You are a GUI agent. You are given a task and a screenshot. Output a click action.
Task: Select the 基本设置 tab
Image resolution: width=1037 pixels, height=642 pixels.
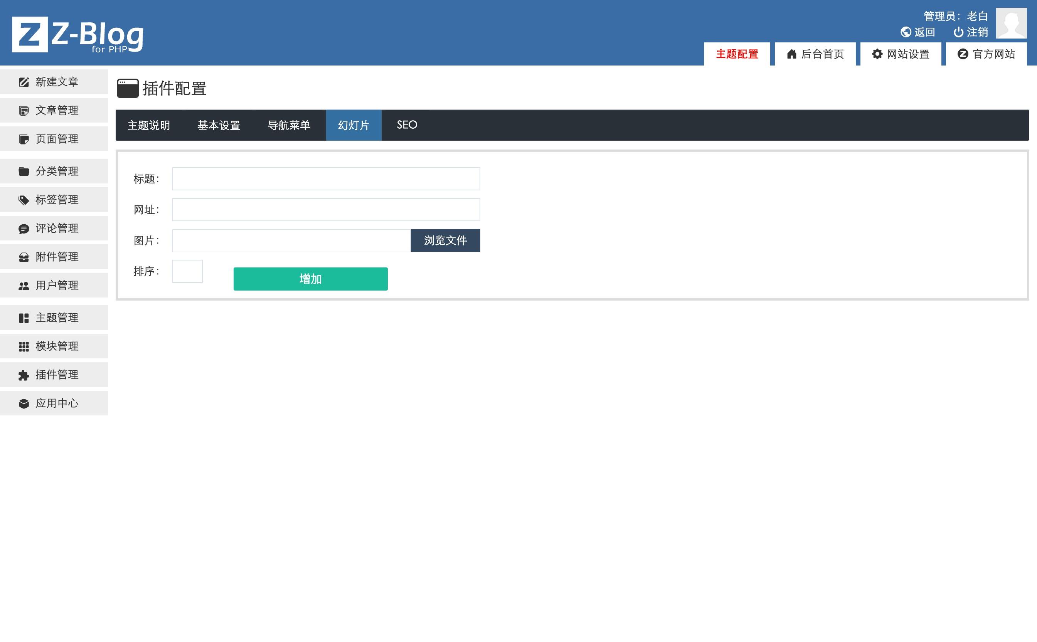click(219, 125)
